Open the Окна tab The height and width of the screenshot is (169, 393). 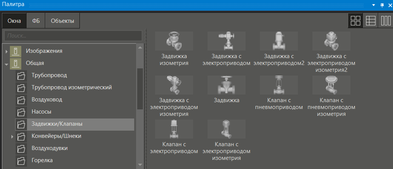[x=14, y=21]
